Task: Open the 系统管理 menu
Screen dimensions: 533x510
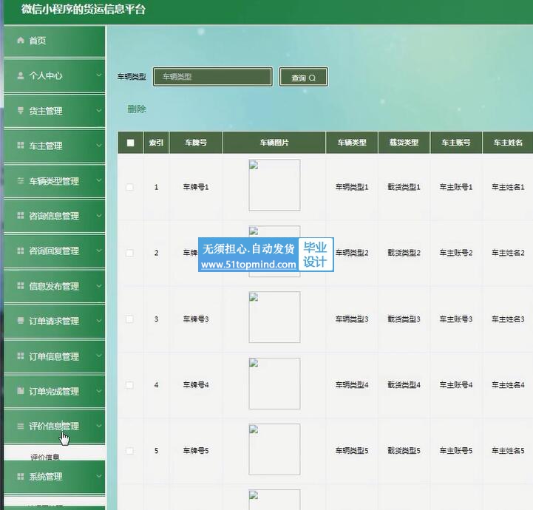Action: [55, 476]
